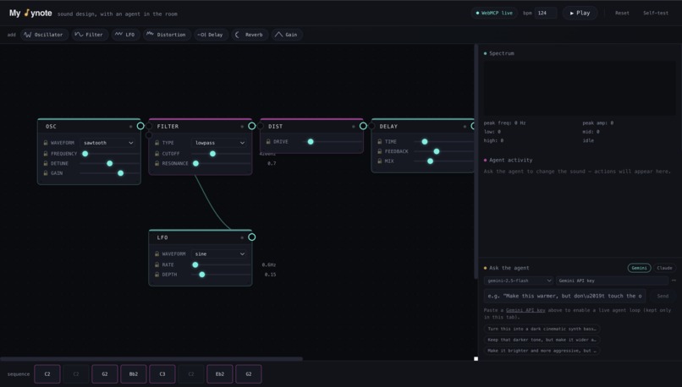Toggle lock on OSC waveform parameter

pyautogui.click(x=45, y=143)
